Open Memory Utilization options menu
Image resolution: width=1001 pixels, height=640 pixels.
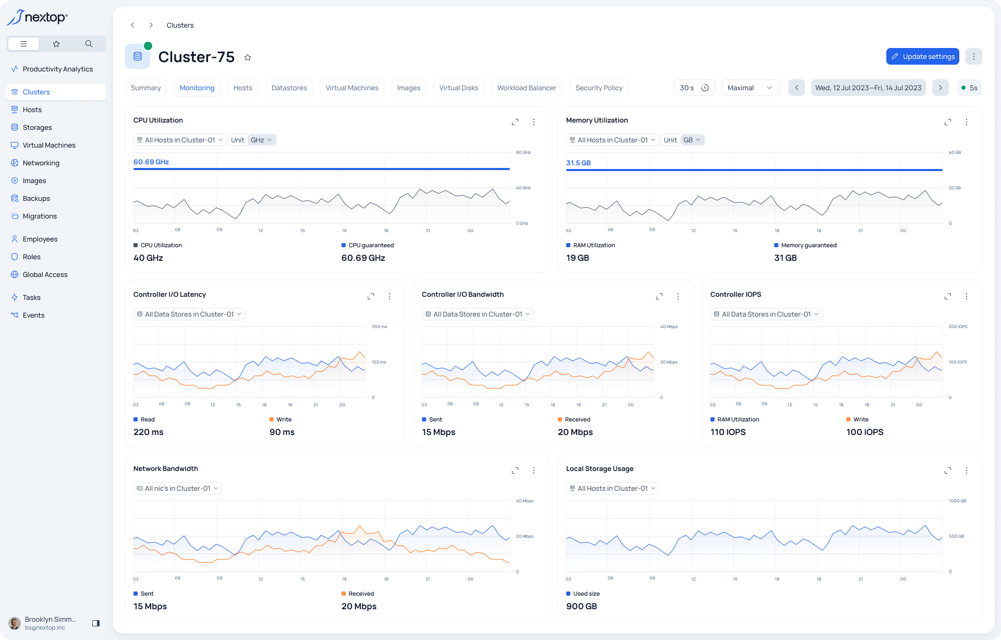tap(967, 122)
